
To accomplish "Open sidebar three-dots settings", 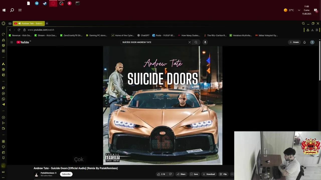I will coord(3,177).
